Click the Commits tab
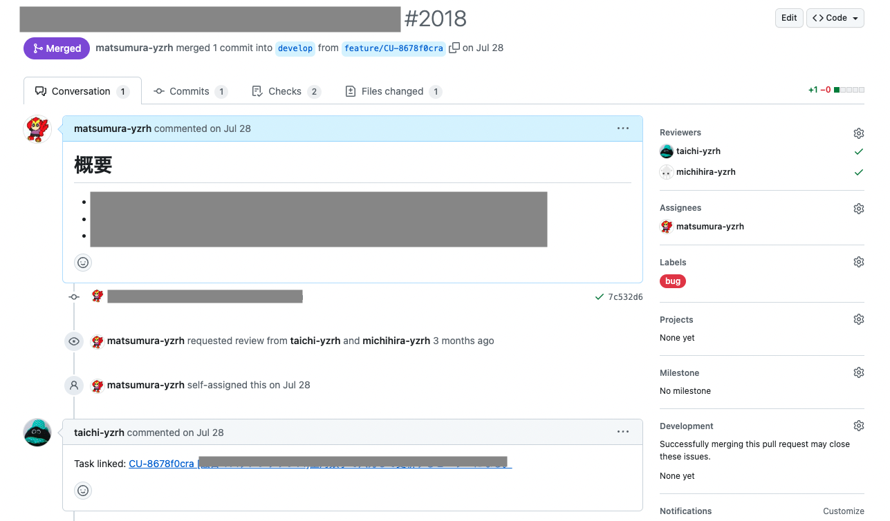 click(x=189, y=91)
